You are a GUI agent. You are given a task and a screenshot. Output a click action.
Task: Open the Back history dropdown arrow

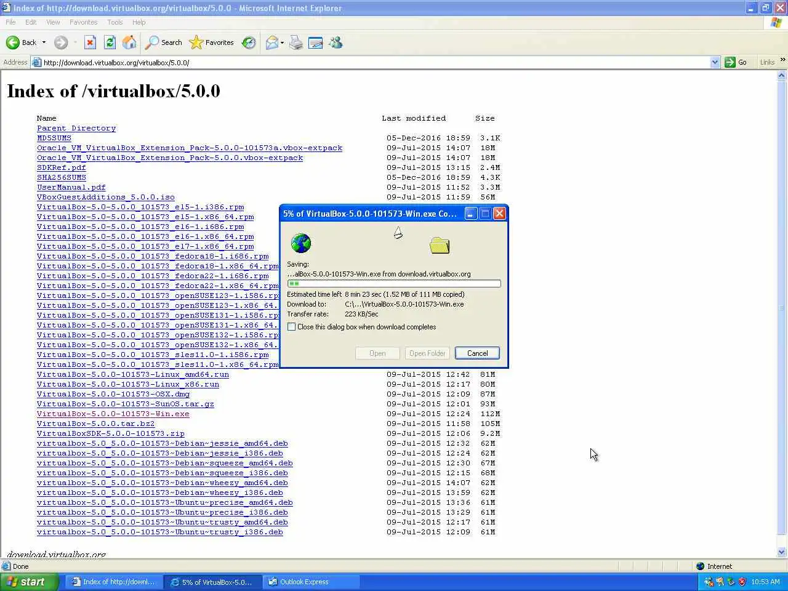pos(44,42)
